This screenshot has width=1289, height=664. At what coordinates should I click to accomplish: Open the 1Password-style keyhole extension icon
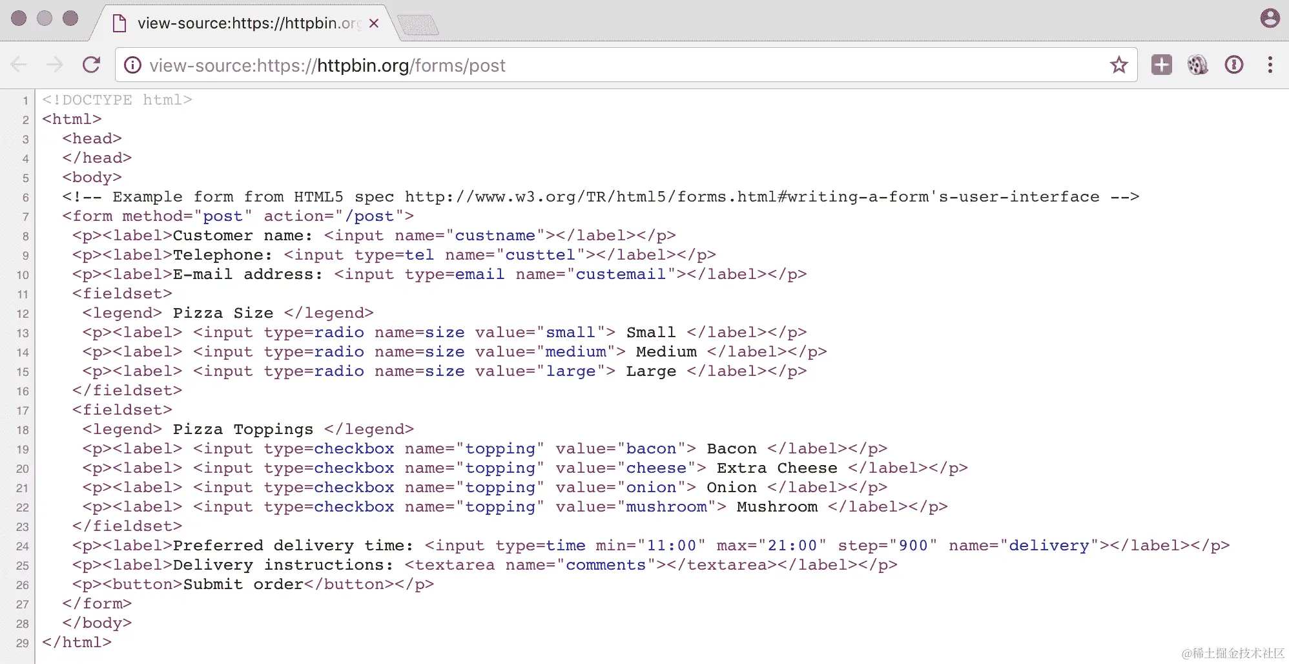[x=1233, y=65]
